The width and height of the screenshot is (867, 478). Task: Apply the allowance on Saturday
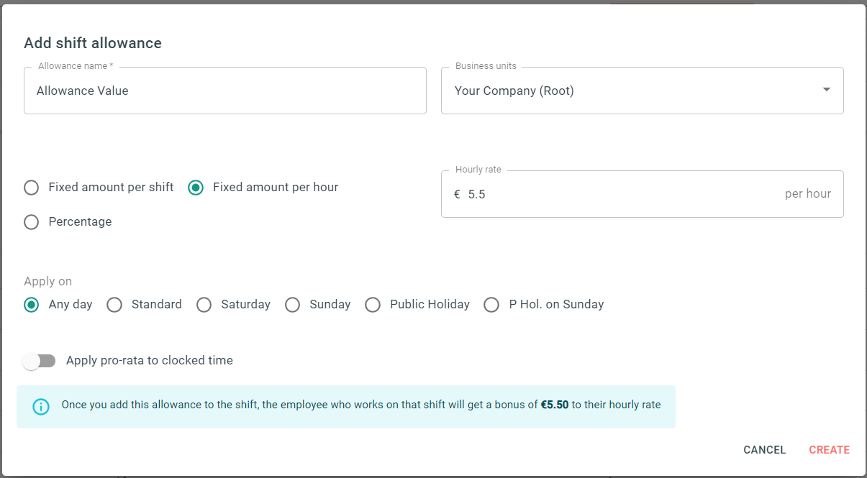click(204, 305)
